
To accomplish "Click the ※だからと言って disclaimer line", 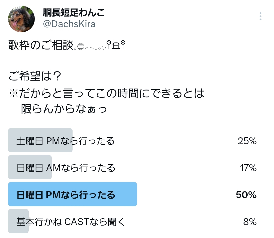I will [x=107, y=94].
